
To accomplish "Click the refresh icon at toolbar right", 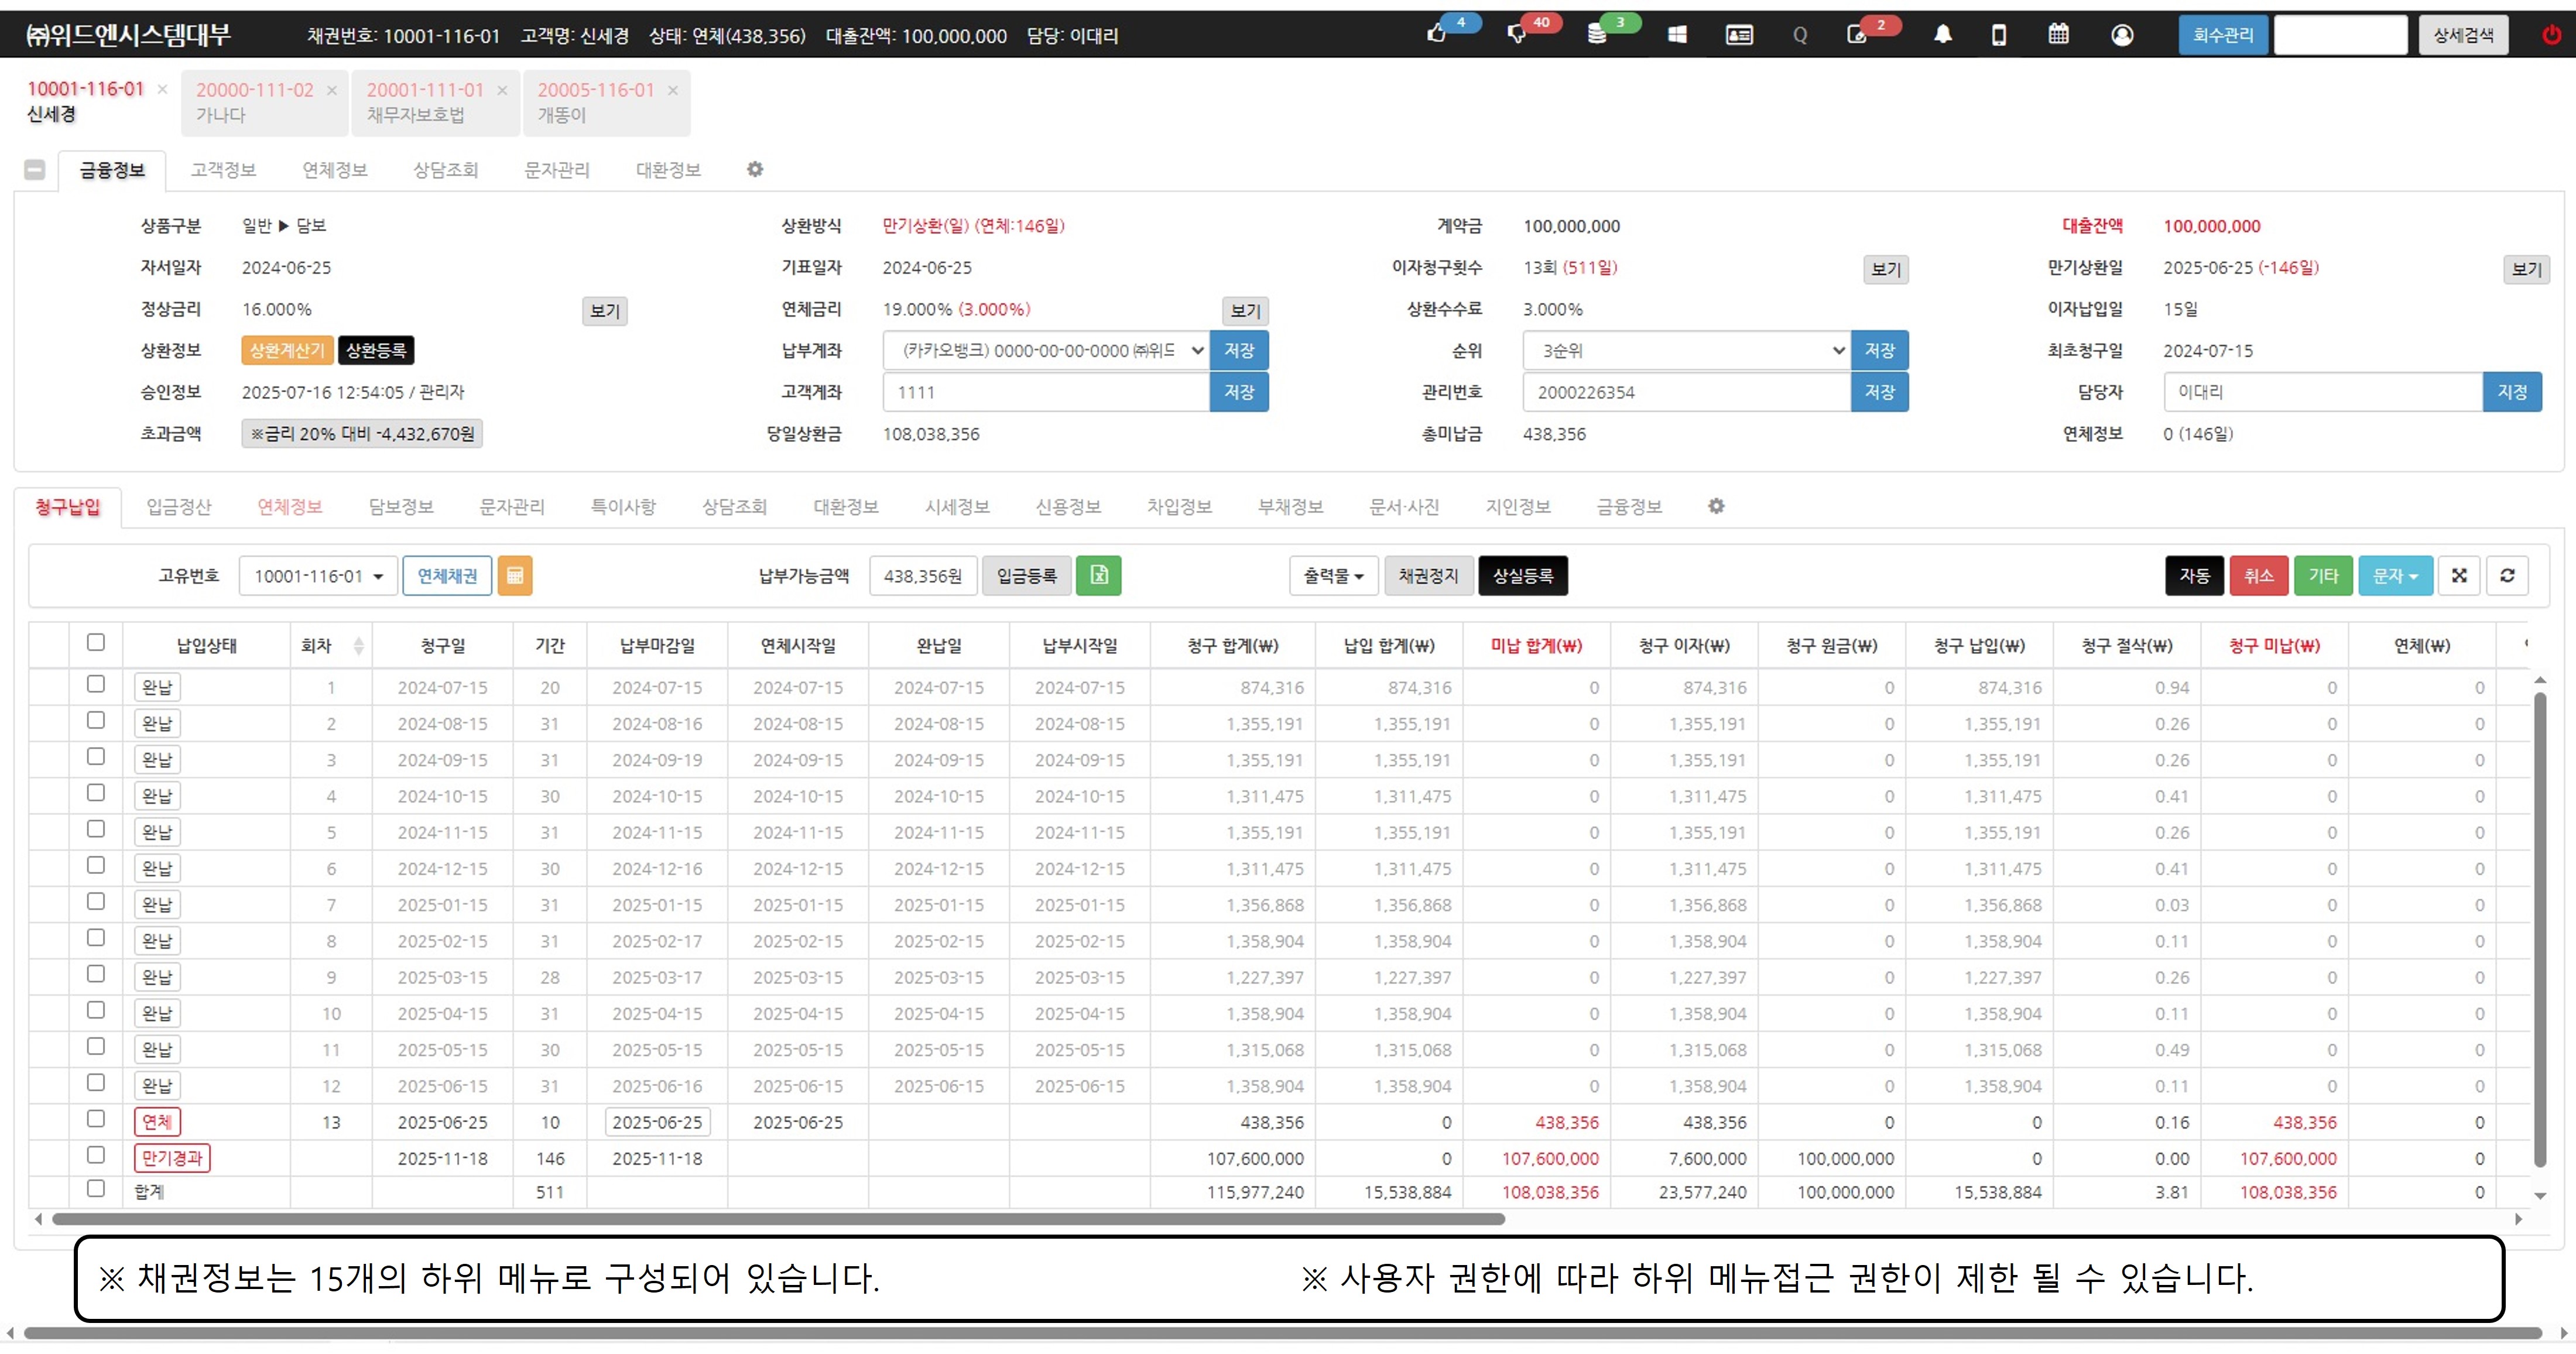I will (2507, 576).
